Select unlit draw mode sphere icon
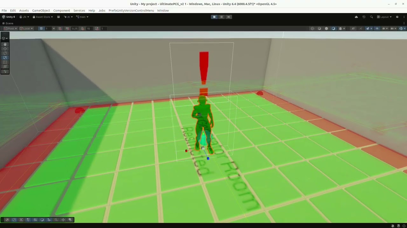This screenshot has height=228, width=407. (x=327, y=28)
